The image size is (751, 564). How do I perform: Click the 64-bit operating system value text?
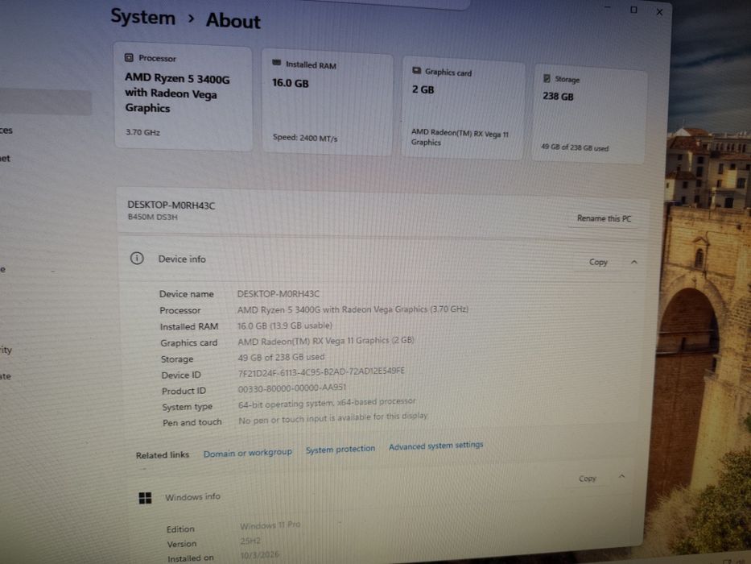coord(327,404)
